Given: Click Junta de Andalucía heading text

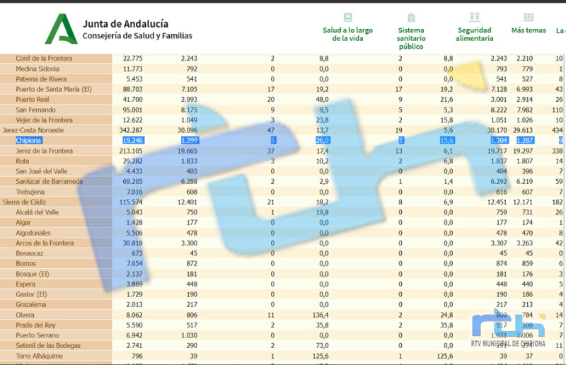Looking at the screenshot, I should pyautogui.click(x=125, y=24).
